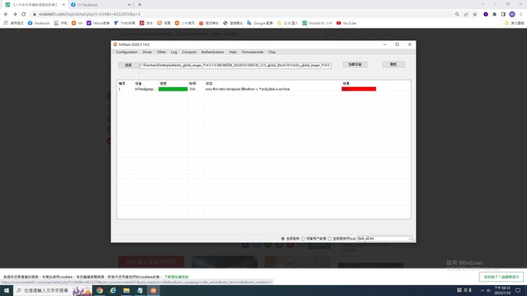Open Internet Explorer from the taskbar
Image resolution: width=527 pixels, height=296 pixels.
[113, 291]
